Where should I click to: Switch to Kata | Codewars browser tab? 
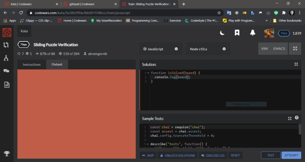coord(32,4)
